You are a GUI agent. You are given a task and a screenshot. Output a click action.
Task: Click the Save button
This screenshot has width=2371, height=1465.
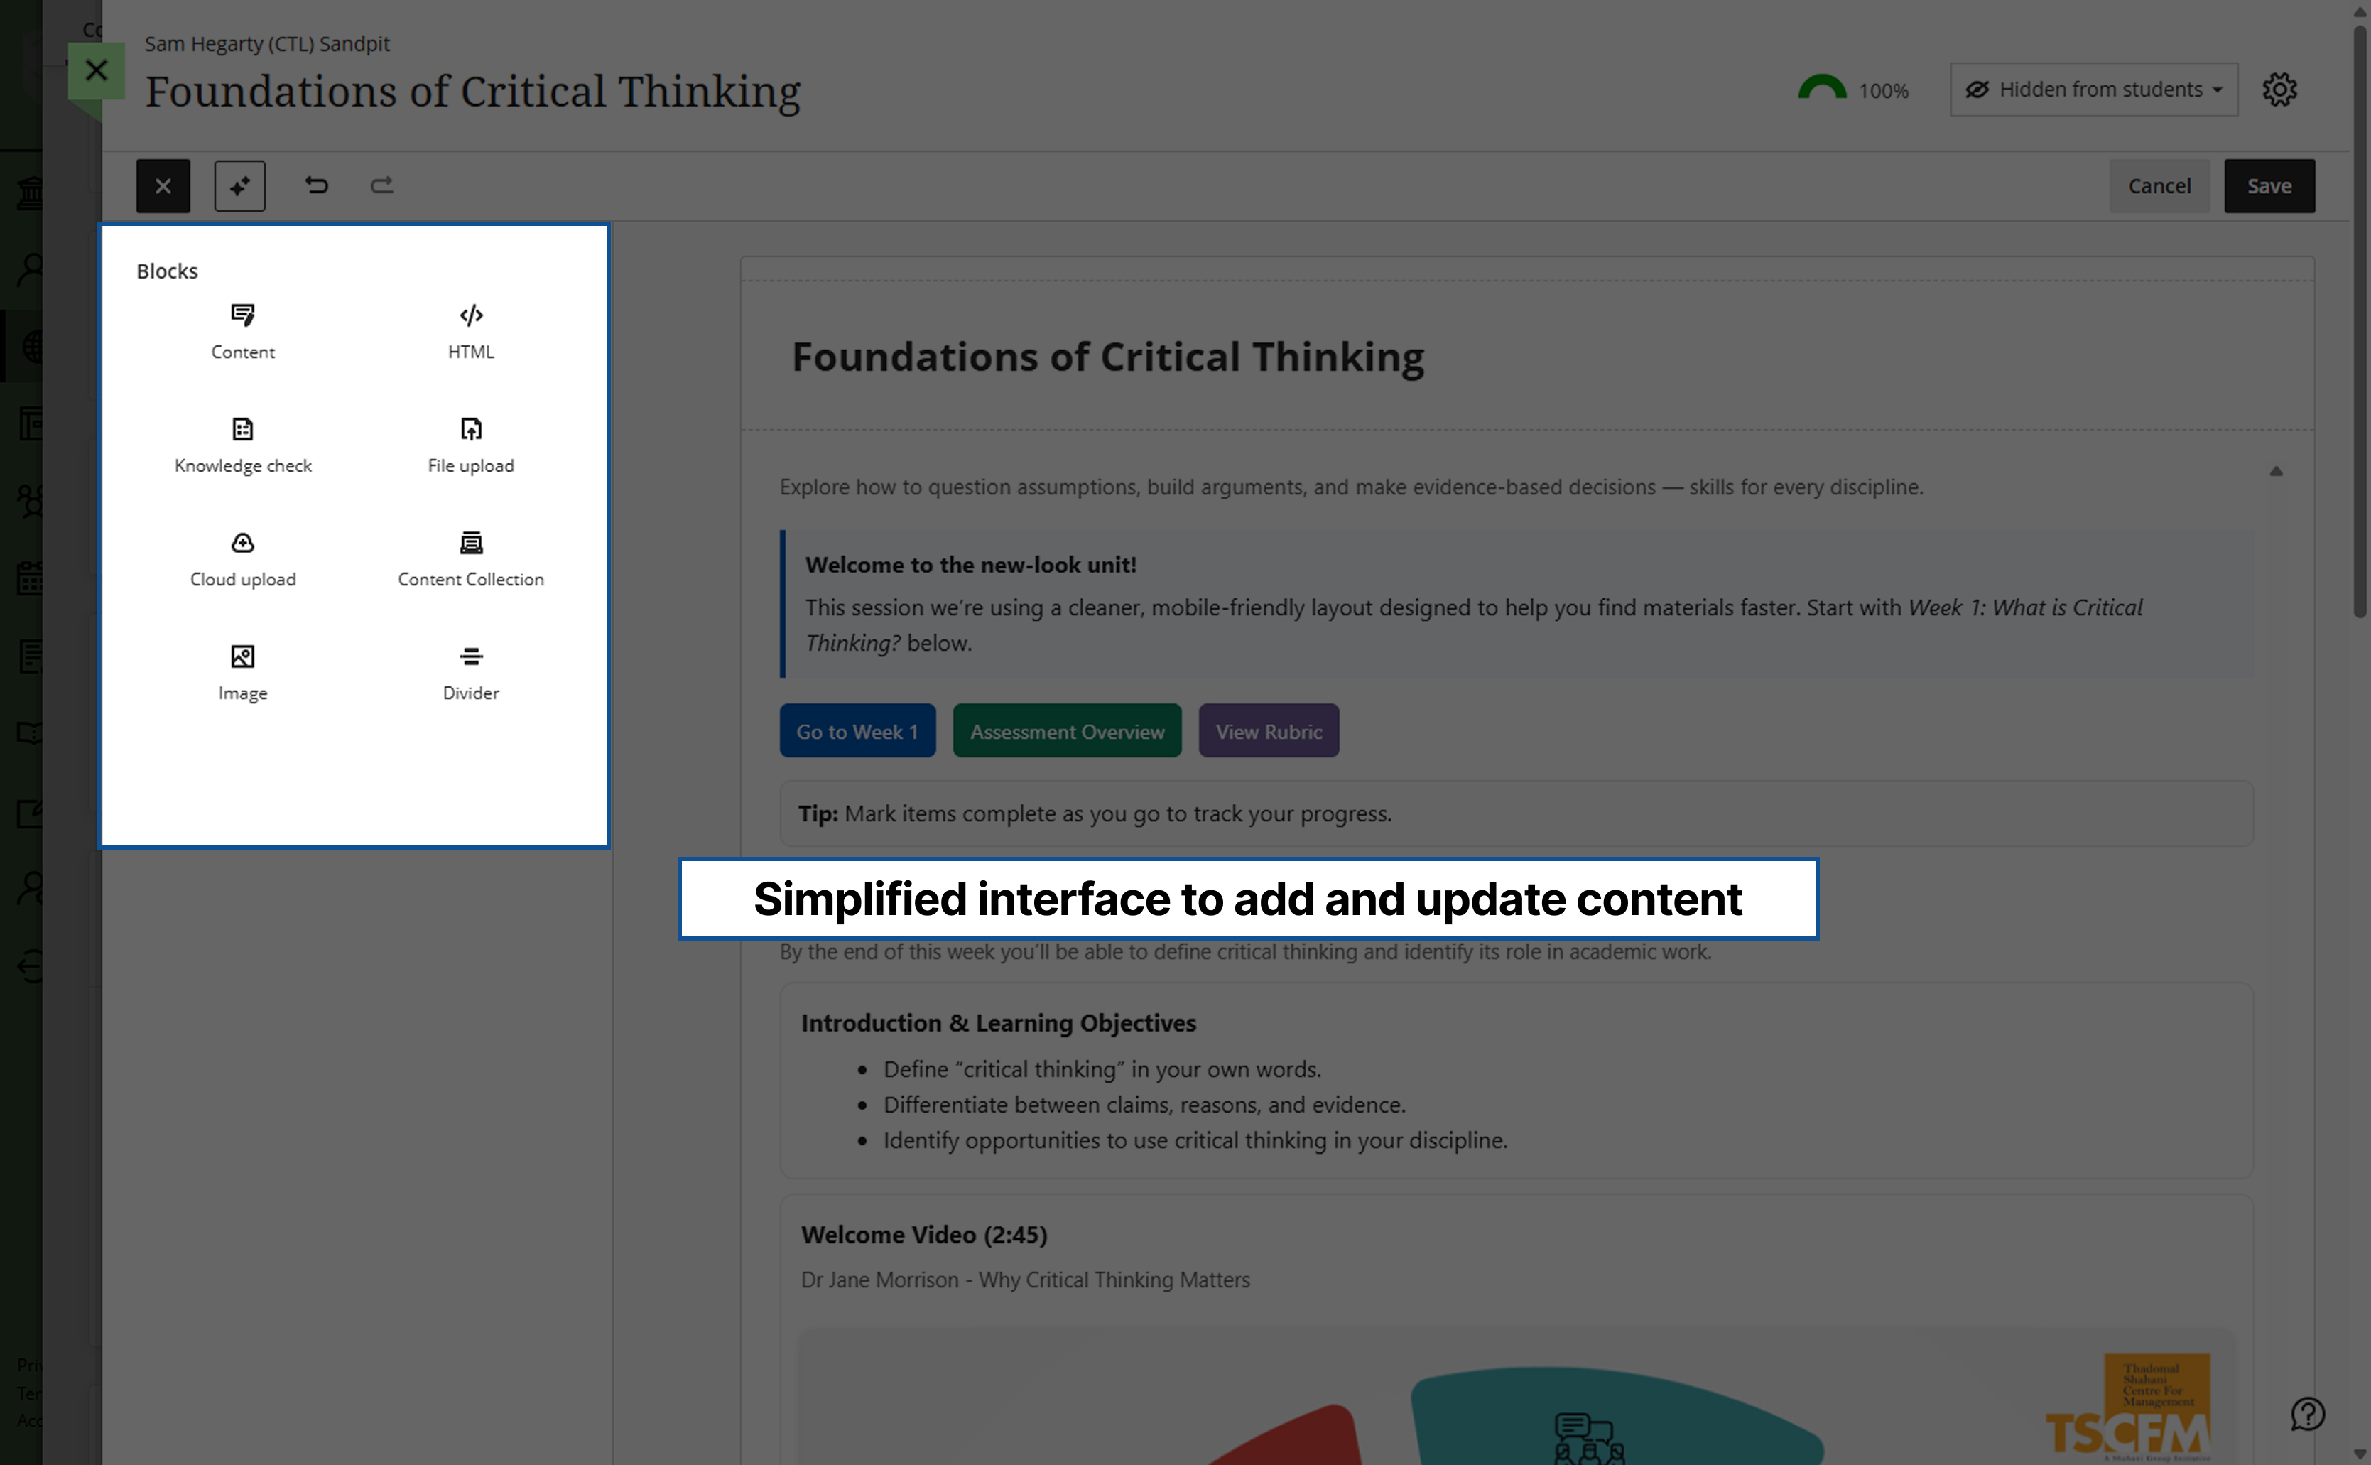point(2269,185)
